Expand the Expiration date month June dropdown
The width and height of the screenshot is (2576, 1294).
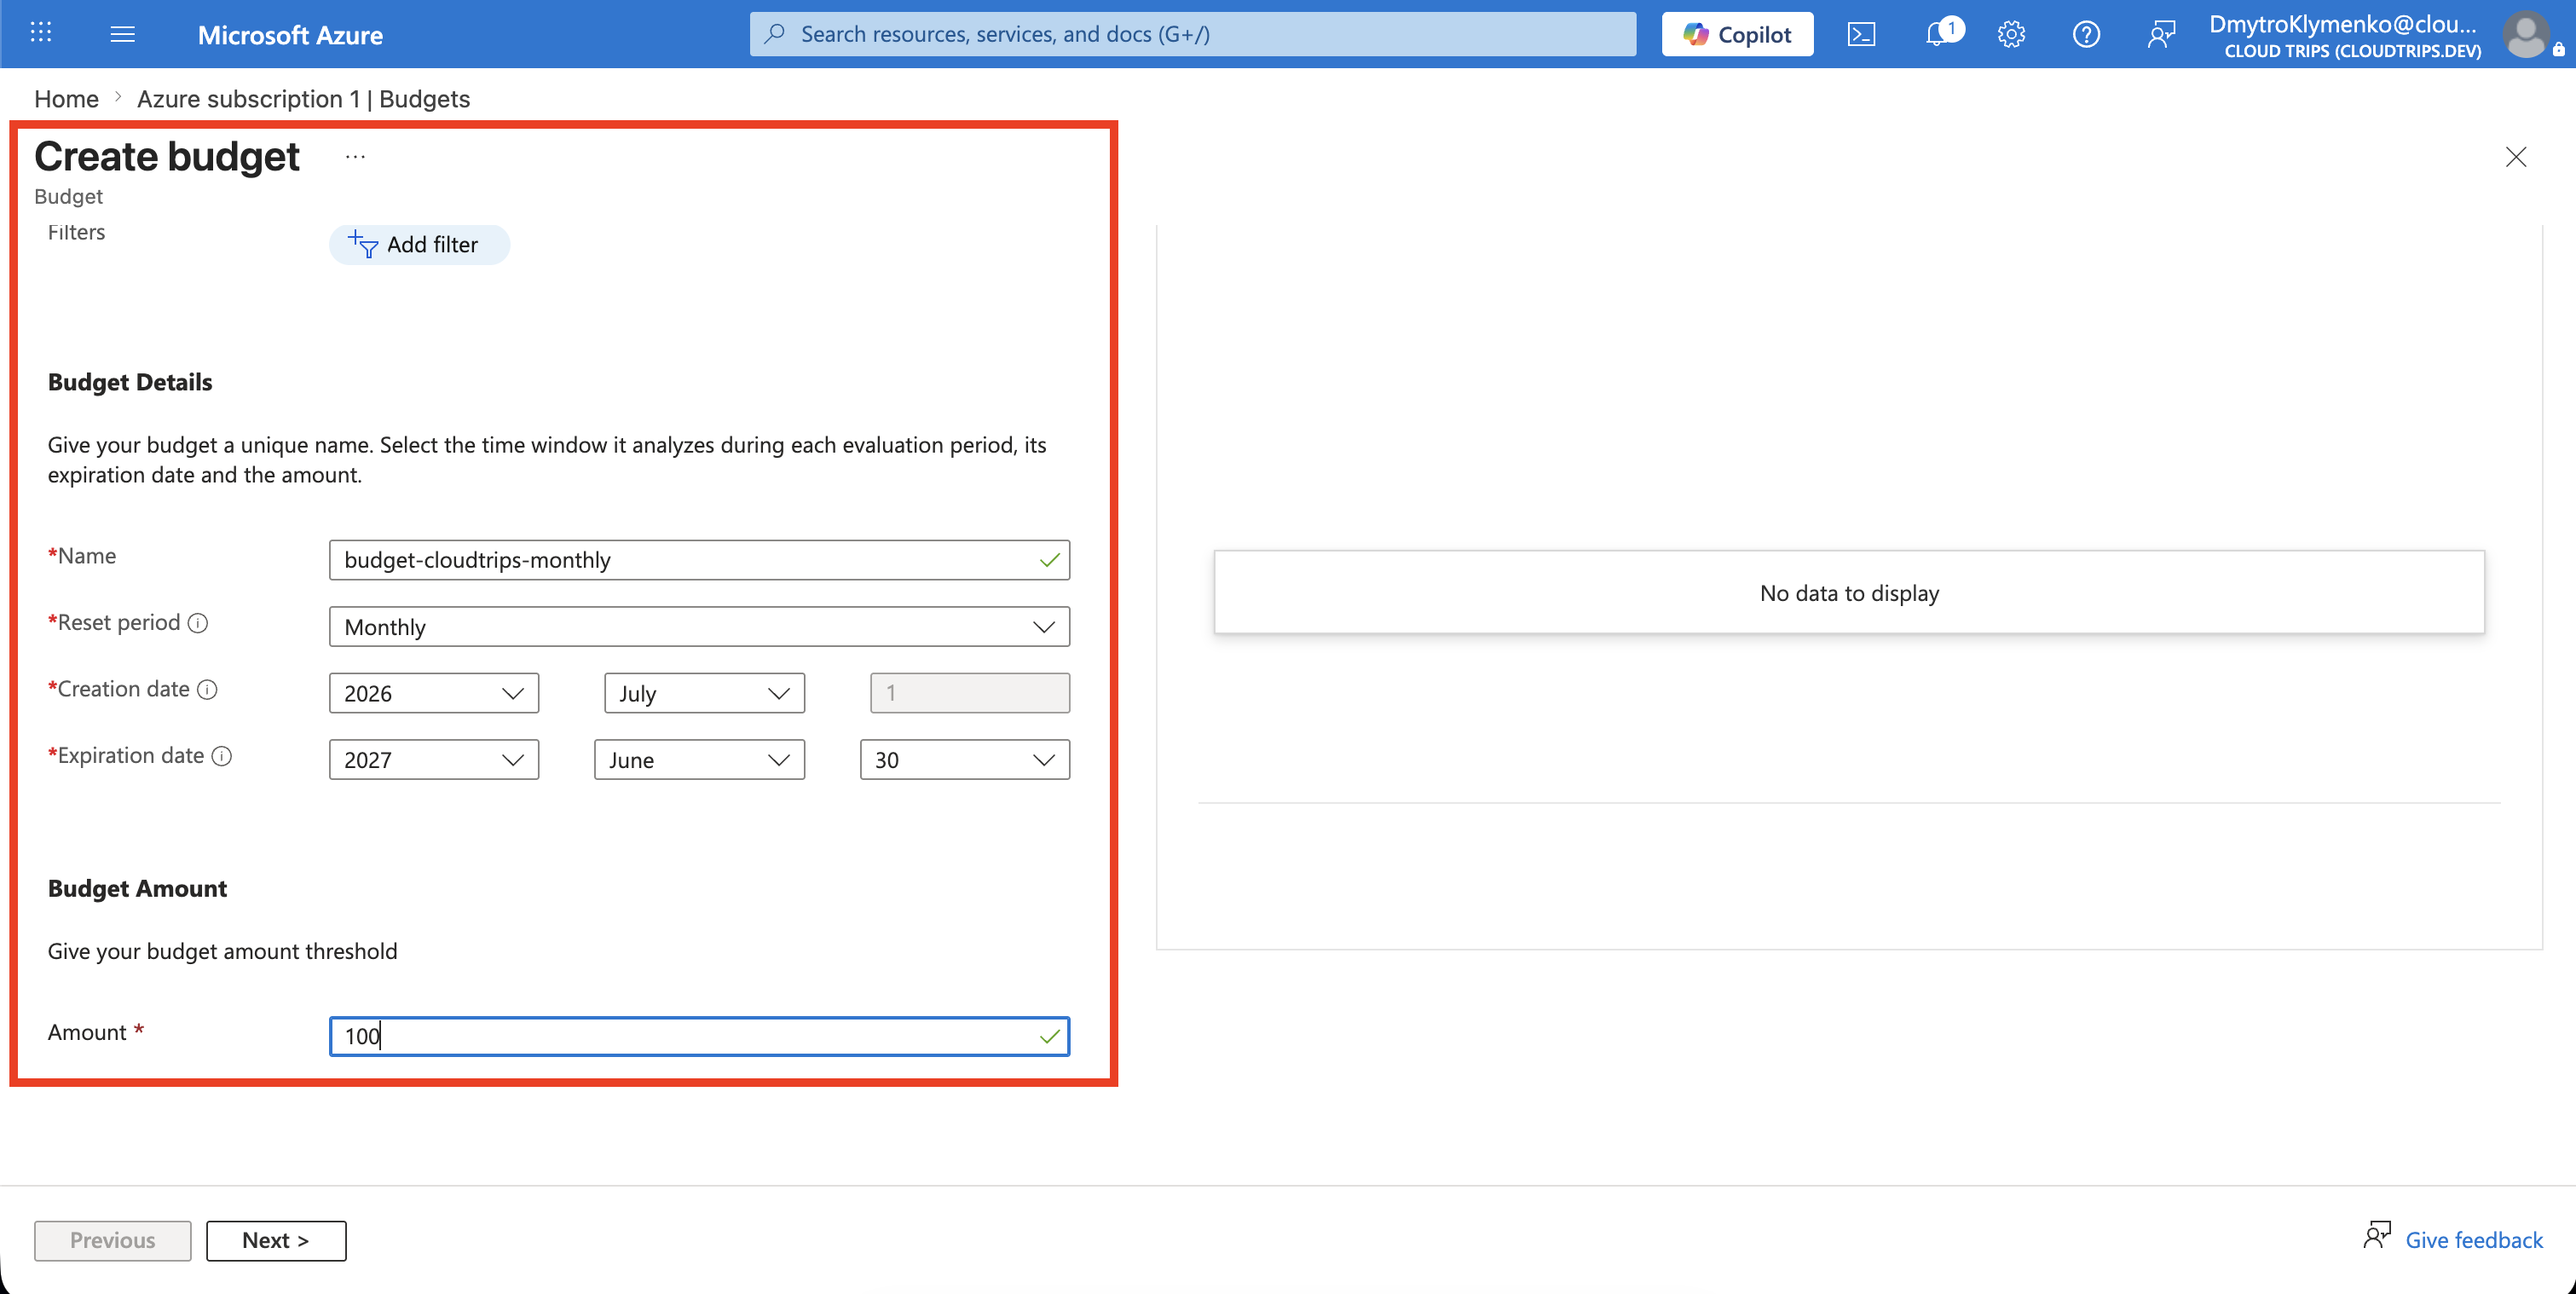click(699, 760)
